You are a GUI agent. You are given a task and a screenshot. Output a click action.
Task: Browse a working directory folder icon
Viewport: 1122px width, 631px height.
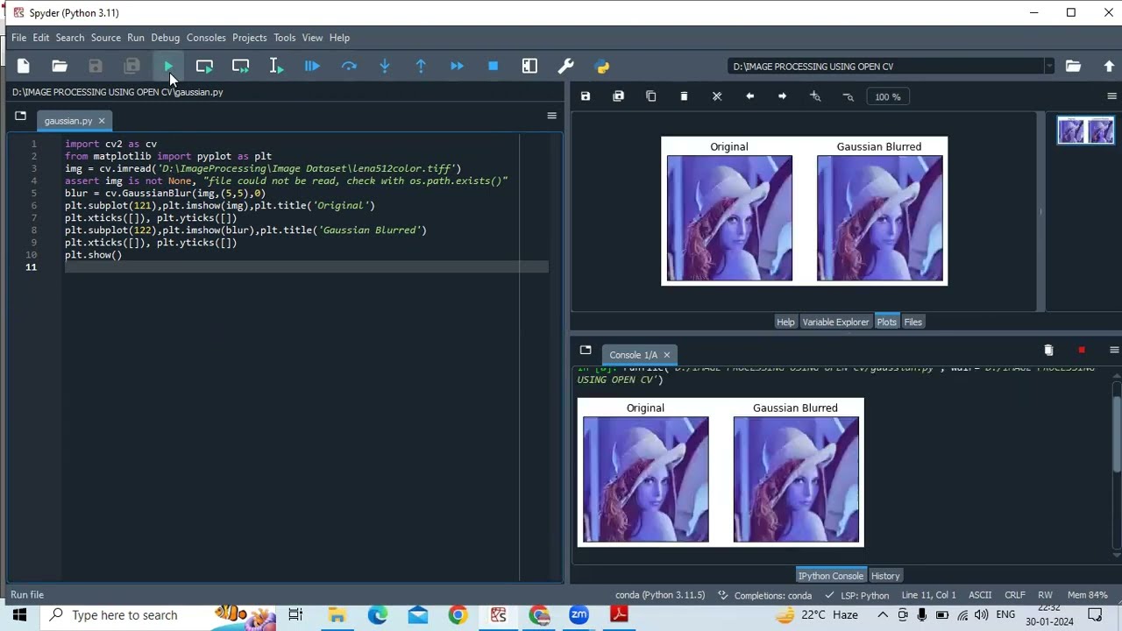(1073, 66)
